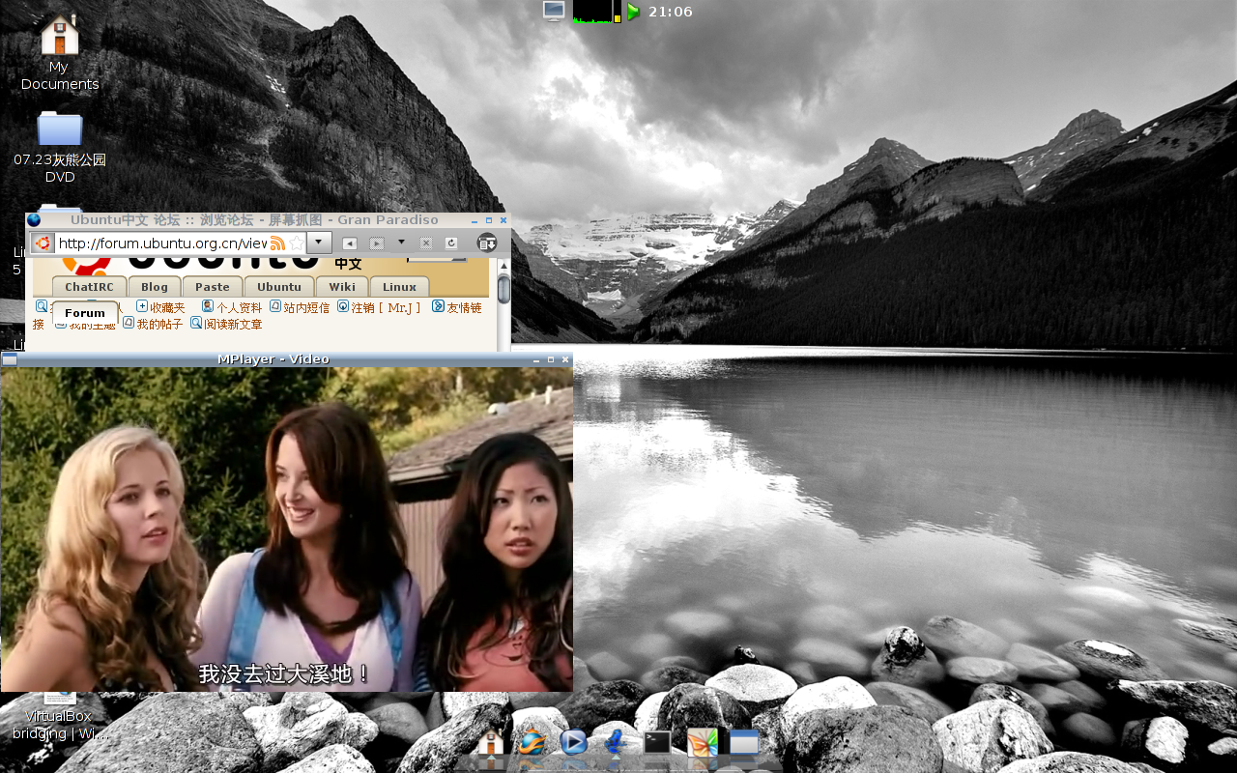Open the butterfly dock icon
The height and width of the screenshot is (773, 1237).
pos(703,742)
